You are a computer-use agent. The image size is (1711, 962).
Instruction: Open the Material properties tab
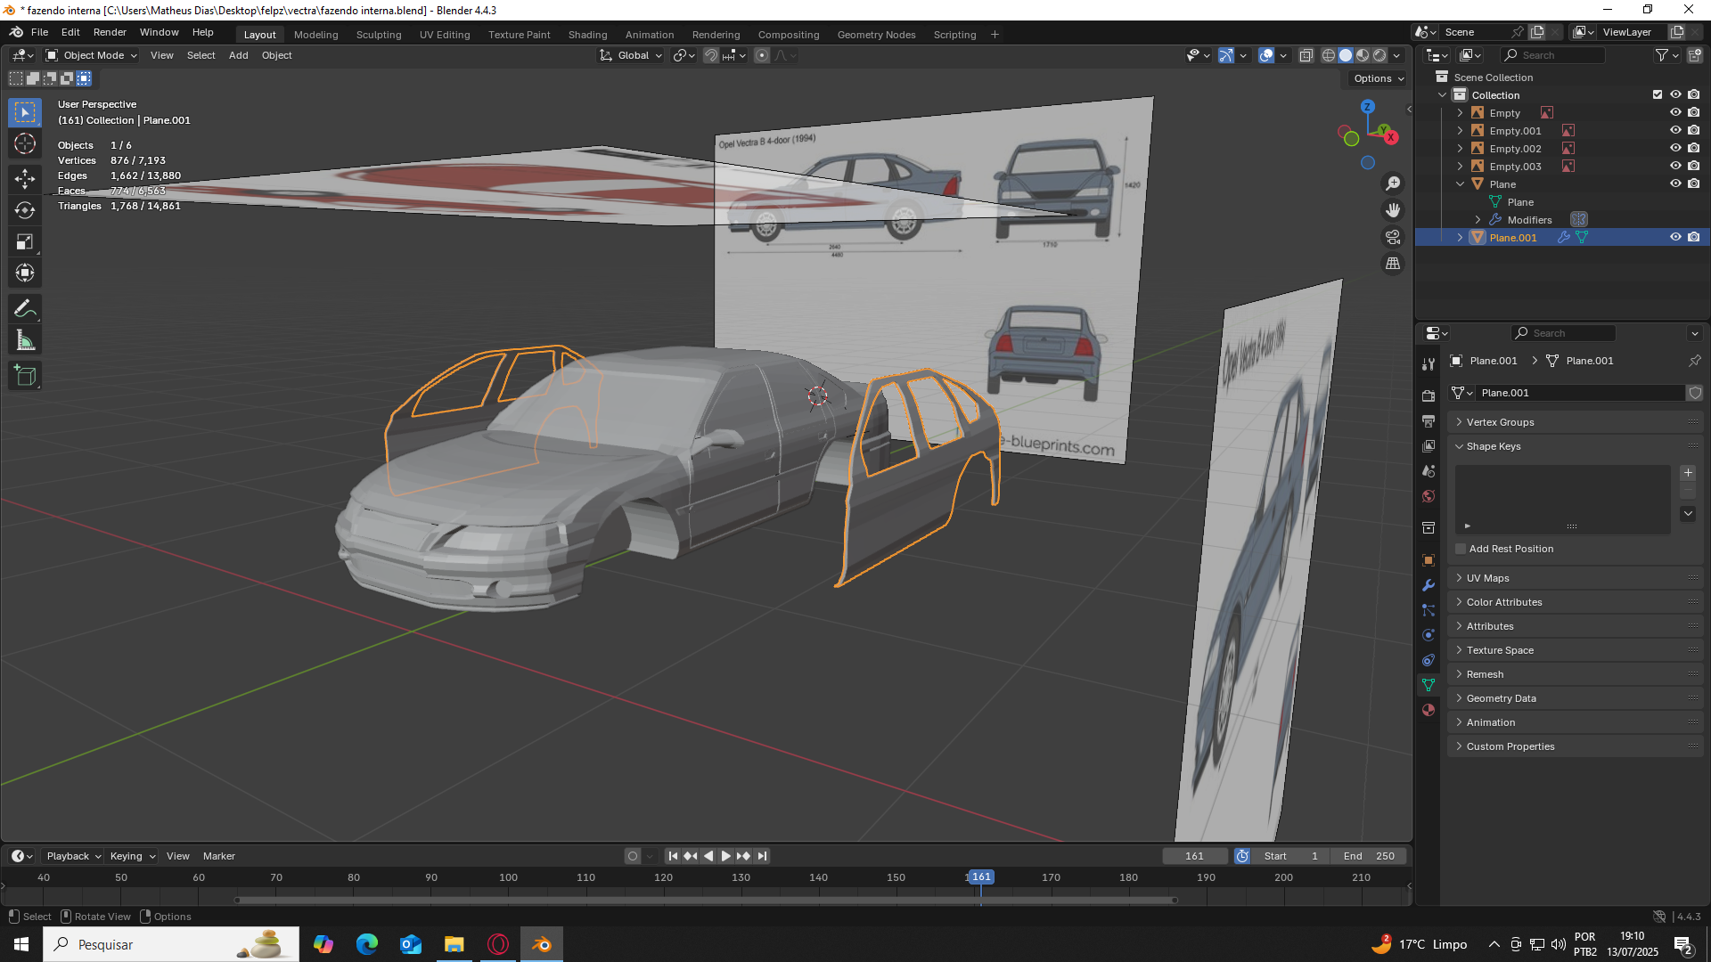pyautogui.click(x=1429, y=710)
